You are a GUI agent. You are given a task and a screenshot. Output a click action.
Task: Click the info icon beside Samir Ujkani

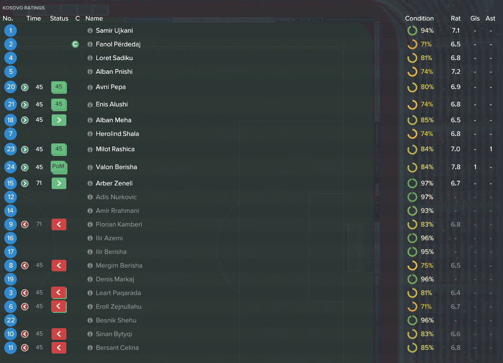90,31
